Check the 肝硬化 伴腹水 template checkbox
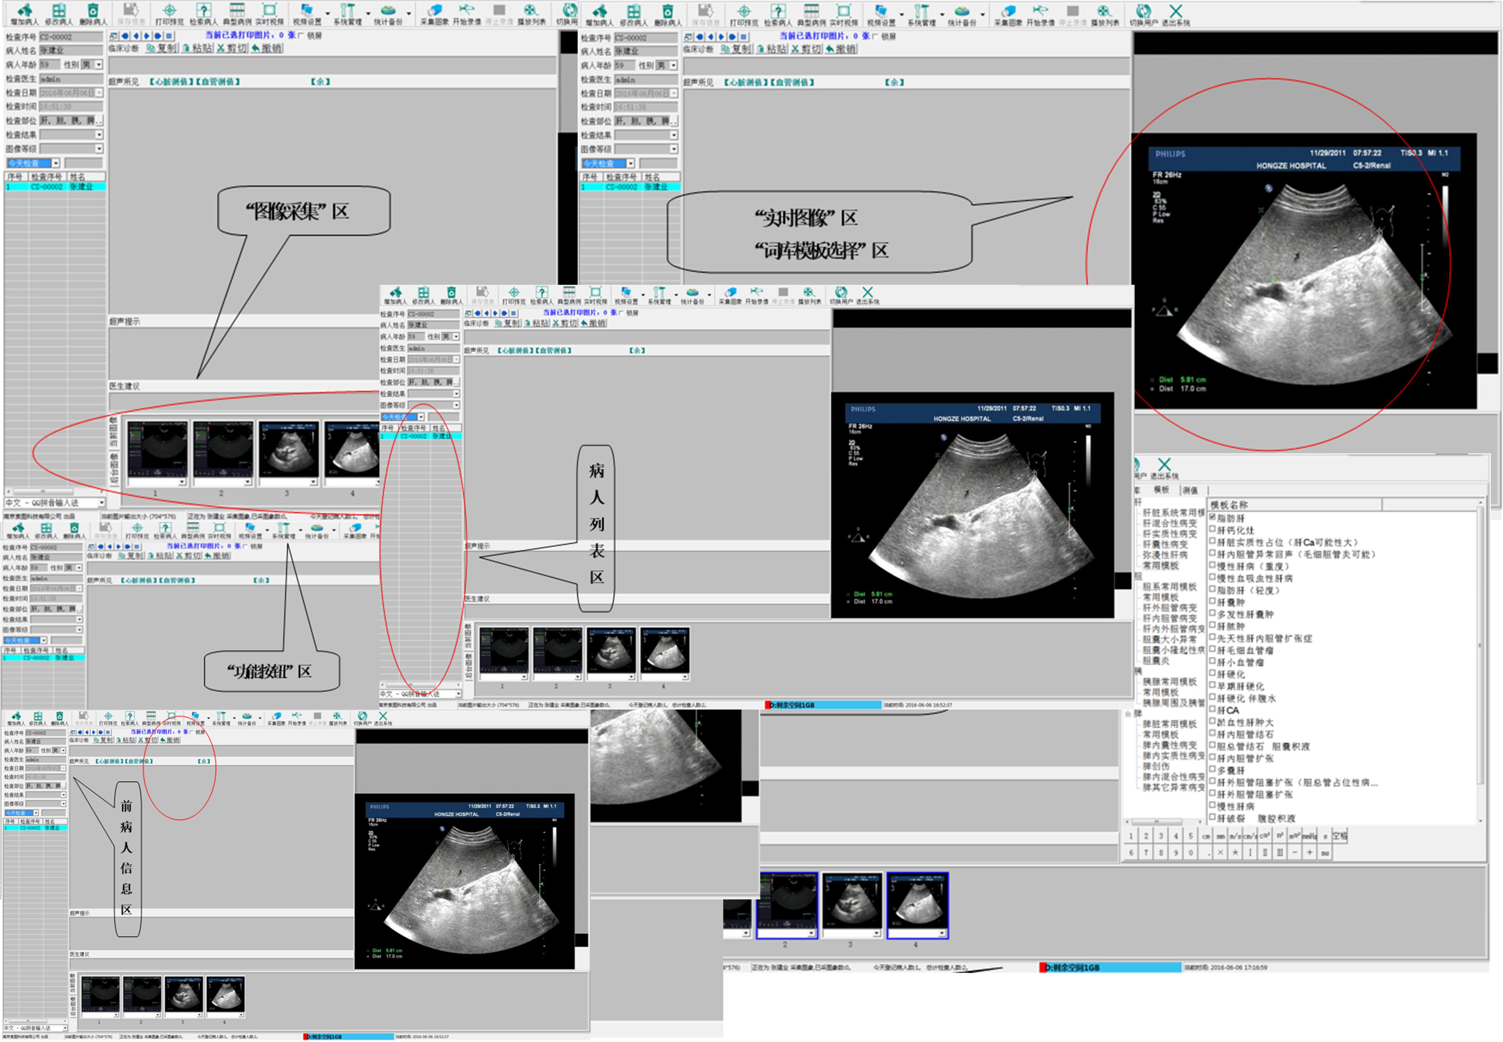 coord(1212,698)
